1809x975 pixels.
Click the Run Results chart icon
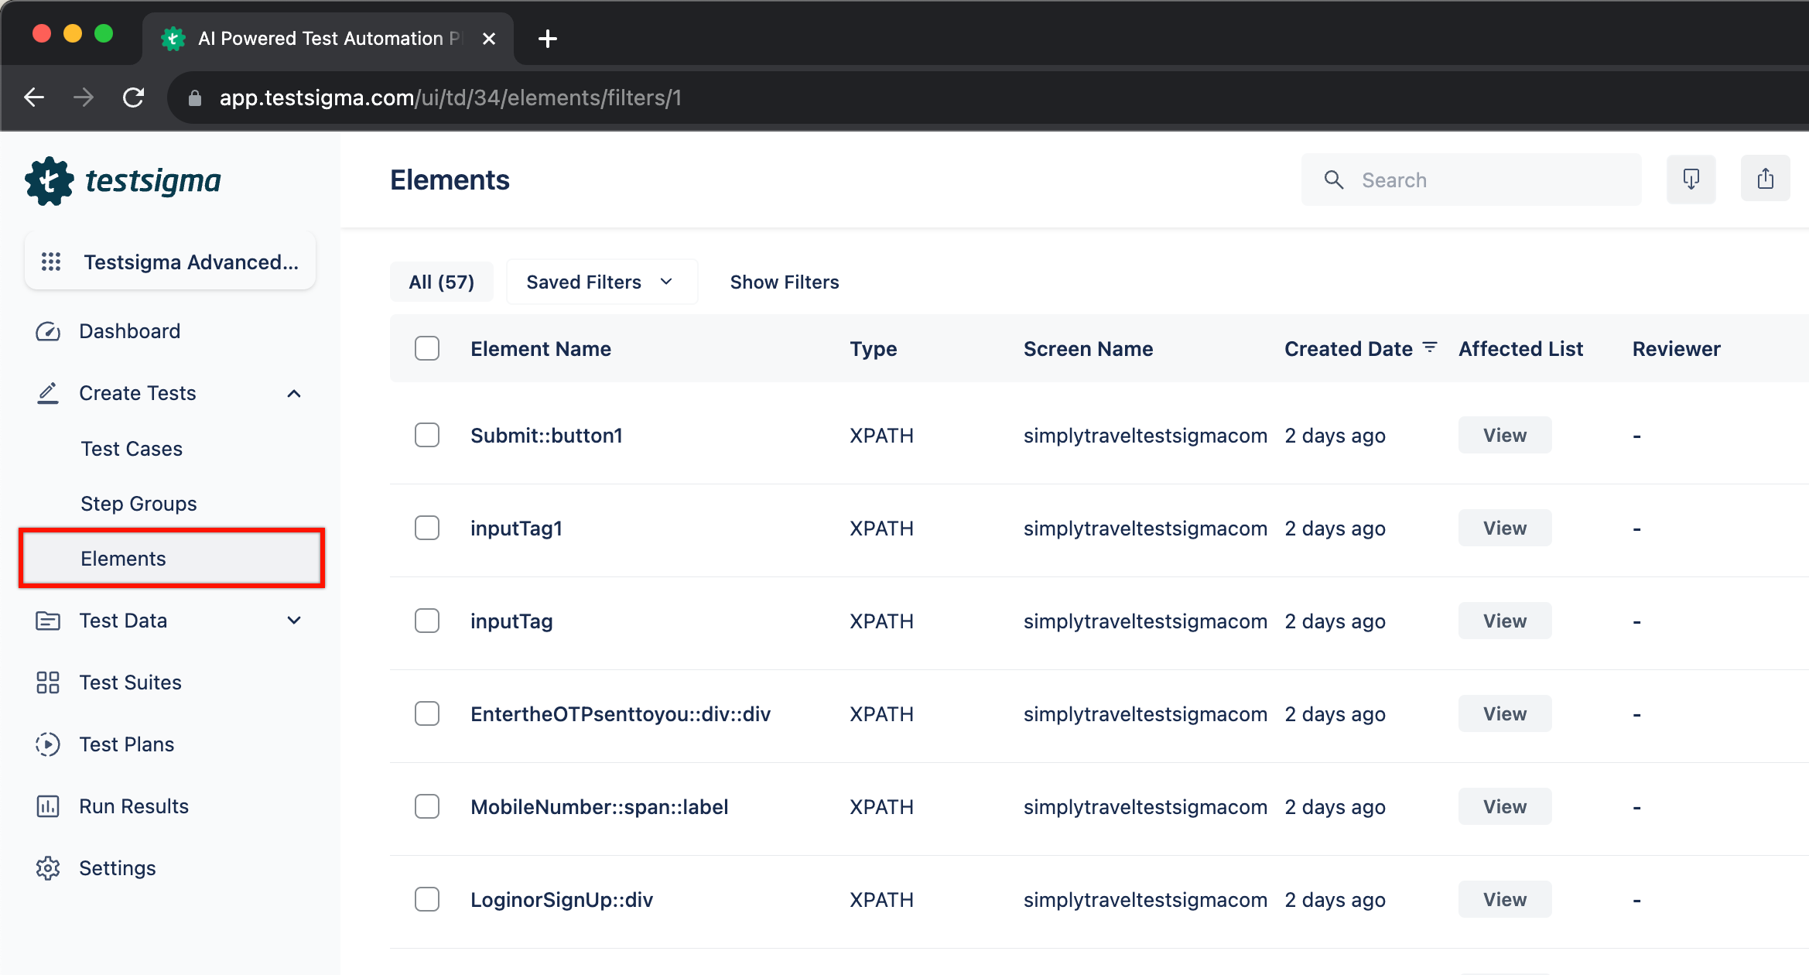(48, 806)
